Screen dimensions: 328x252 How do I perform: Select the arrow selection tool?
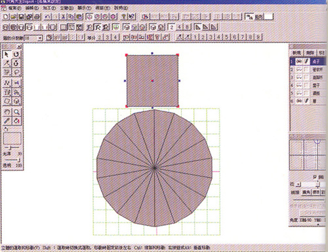point(7,54)
